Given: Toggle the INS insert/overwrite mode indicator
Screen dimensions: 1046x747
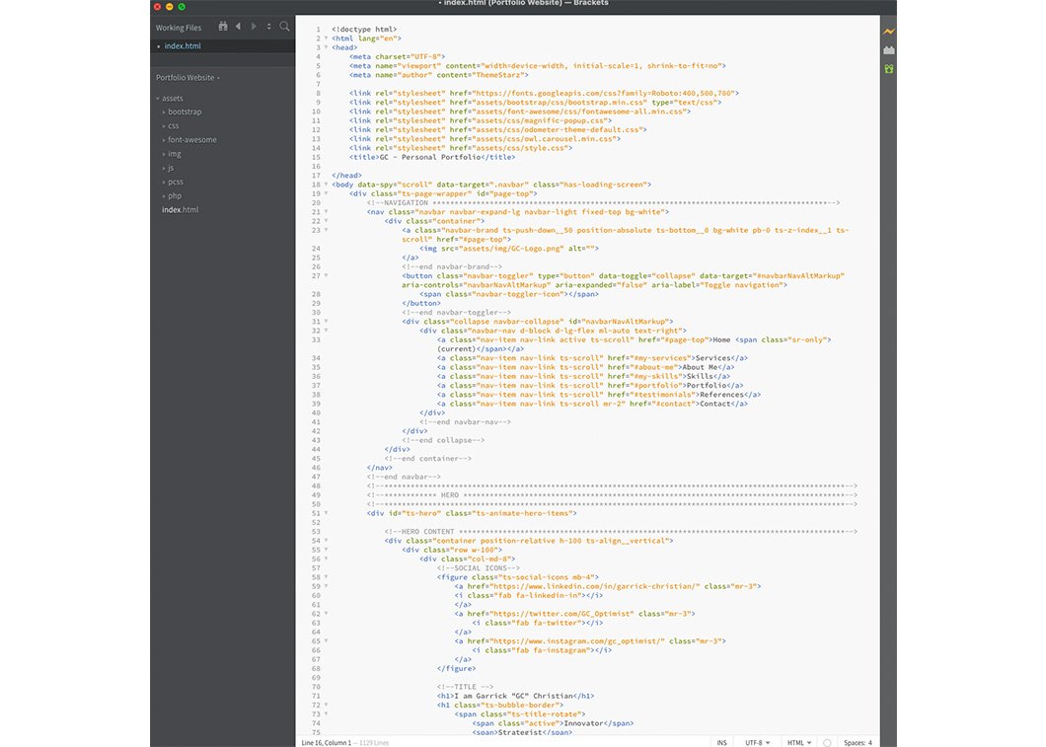Looking at the screenshot, I should (722, 742).
